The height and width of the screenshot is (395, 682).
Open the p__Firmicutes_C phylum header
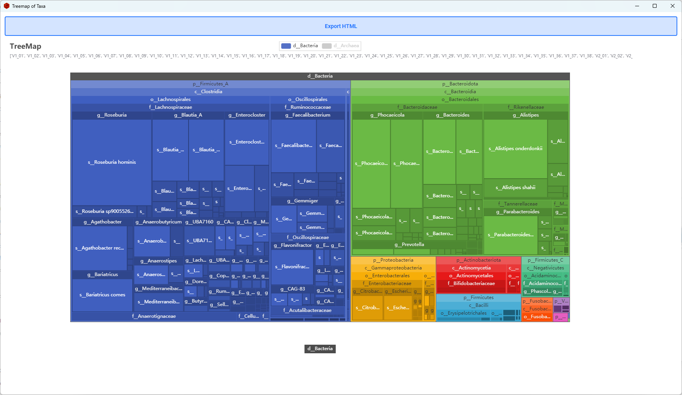(545, 260)
